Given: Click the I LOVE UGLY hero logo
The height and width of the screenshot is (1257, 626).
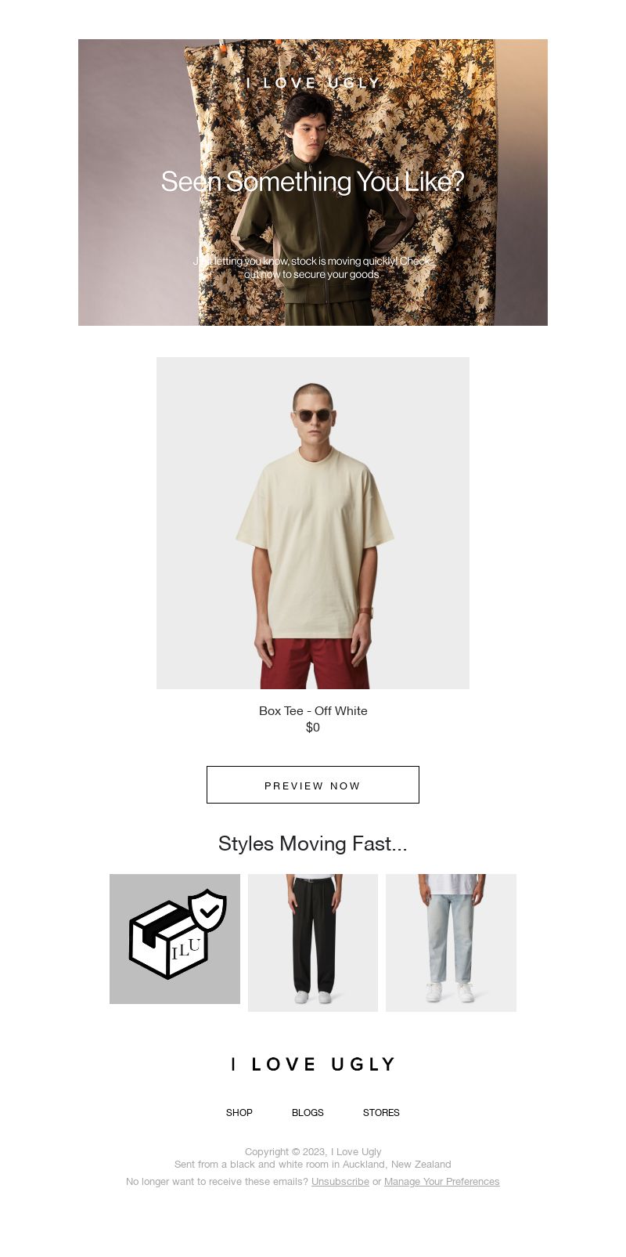Looking at the screenshot, I should pyautogui.click(x=313, y=83).
